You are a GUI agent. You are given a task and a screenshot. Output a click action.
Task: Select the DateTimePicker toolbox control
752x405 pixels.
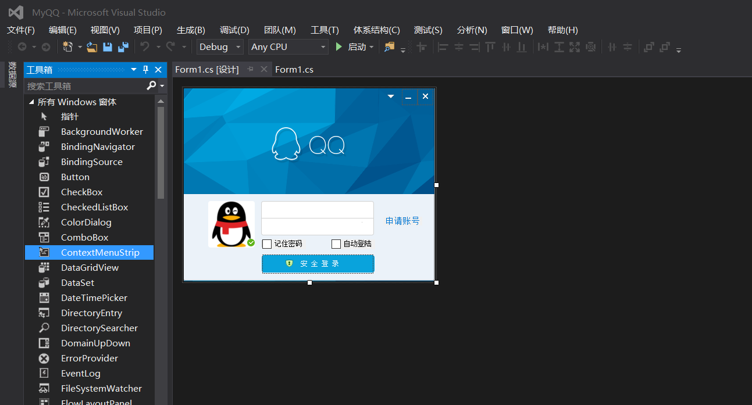pos(89,298)
